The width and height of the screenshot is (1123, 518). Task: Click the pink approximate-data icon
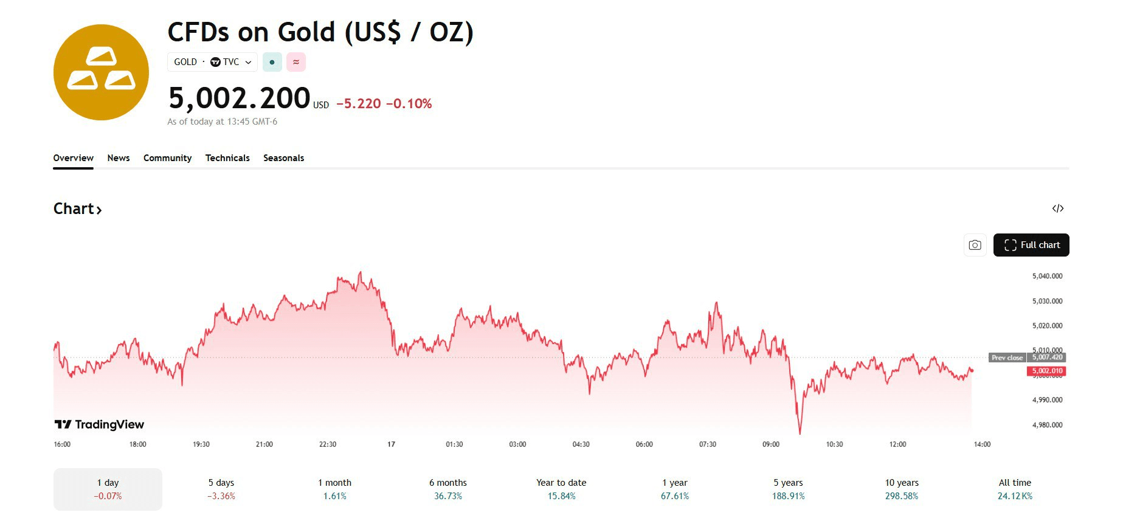point(296,62)
